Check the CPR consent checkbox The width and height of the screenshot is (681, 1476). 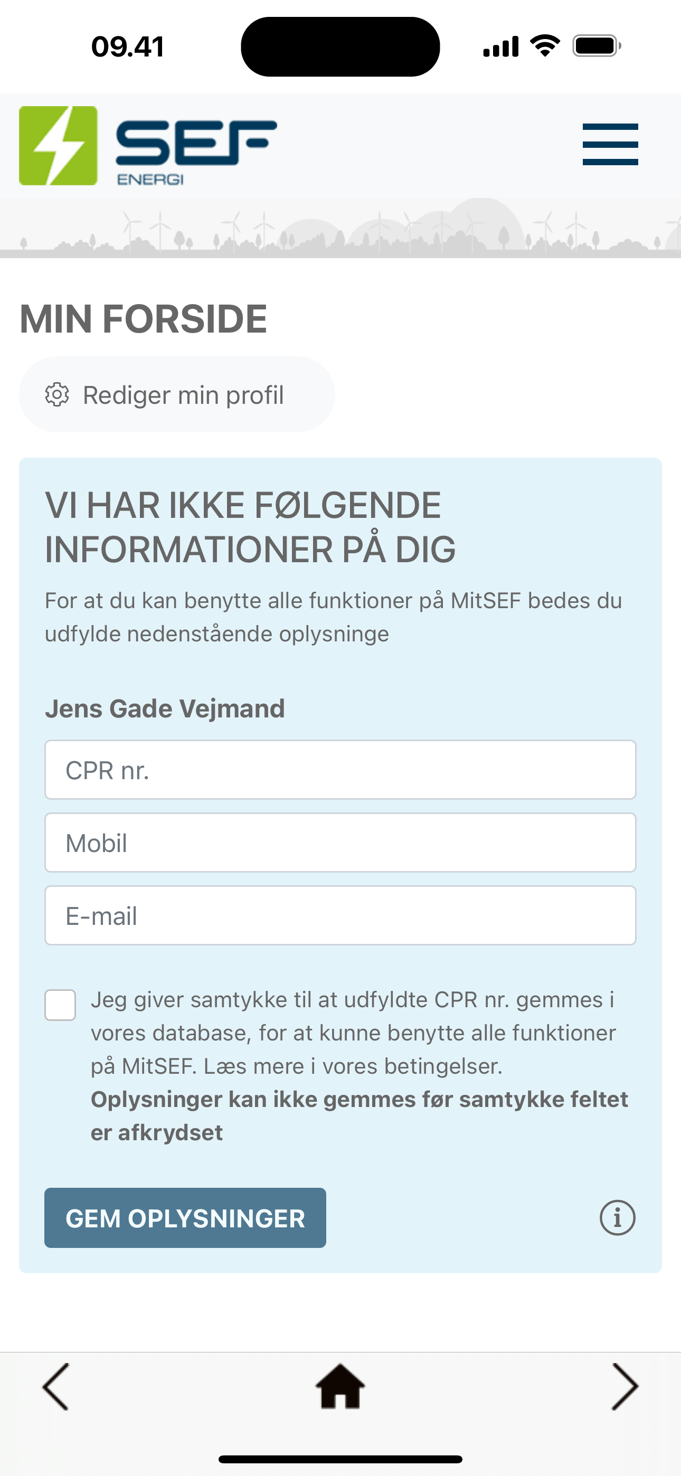tap(60, 1005)
